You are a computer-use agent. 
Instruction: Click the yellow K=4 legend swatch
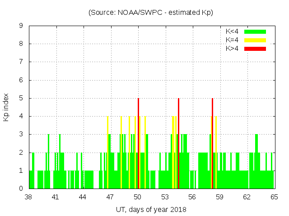tap(255, 40)
